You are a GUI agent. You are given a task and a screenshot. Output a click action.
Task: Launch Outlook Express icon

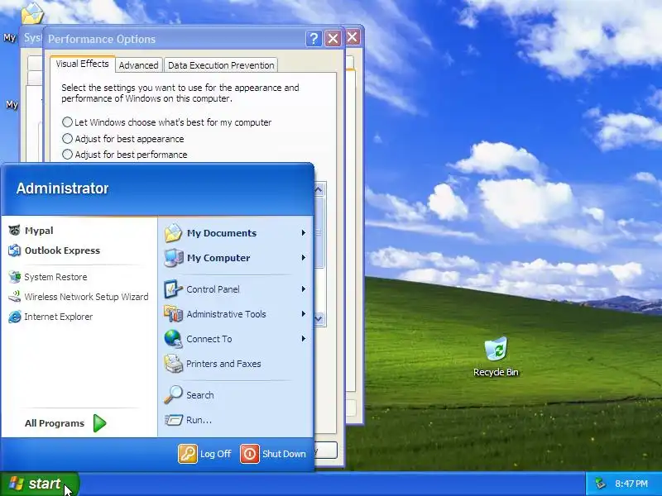coord(14,250)
